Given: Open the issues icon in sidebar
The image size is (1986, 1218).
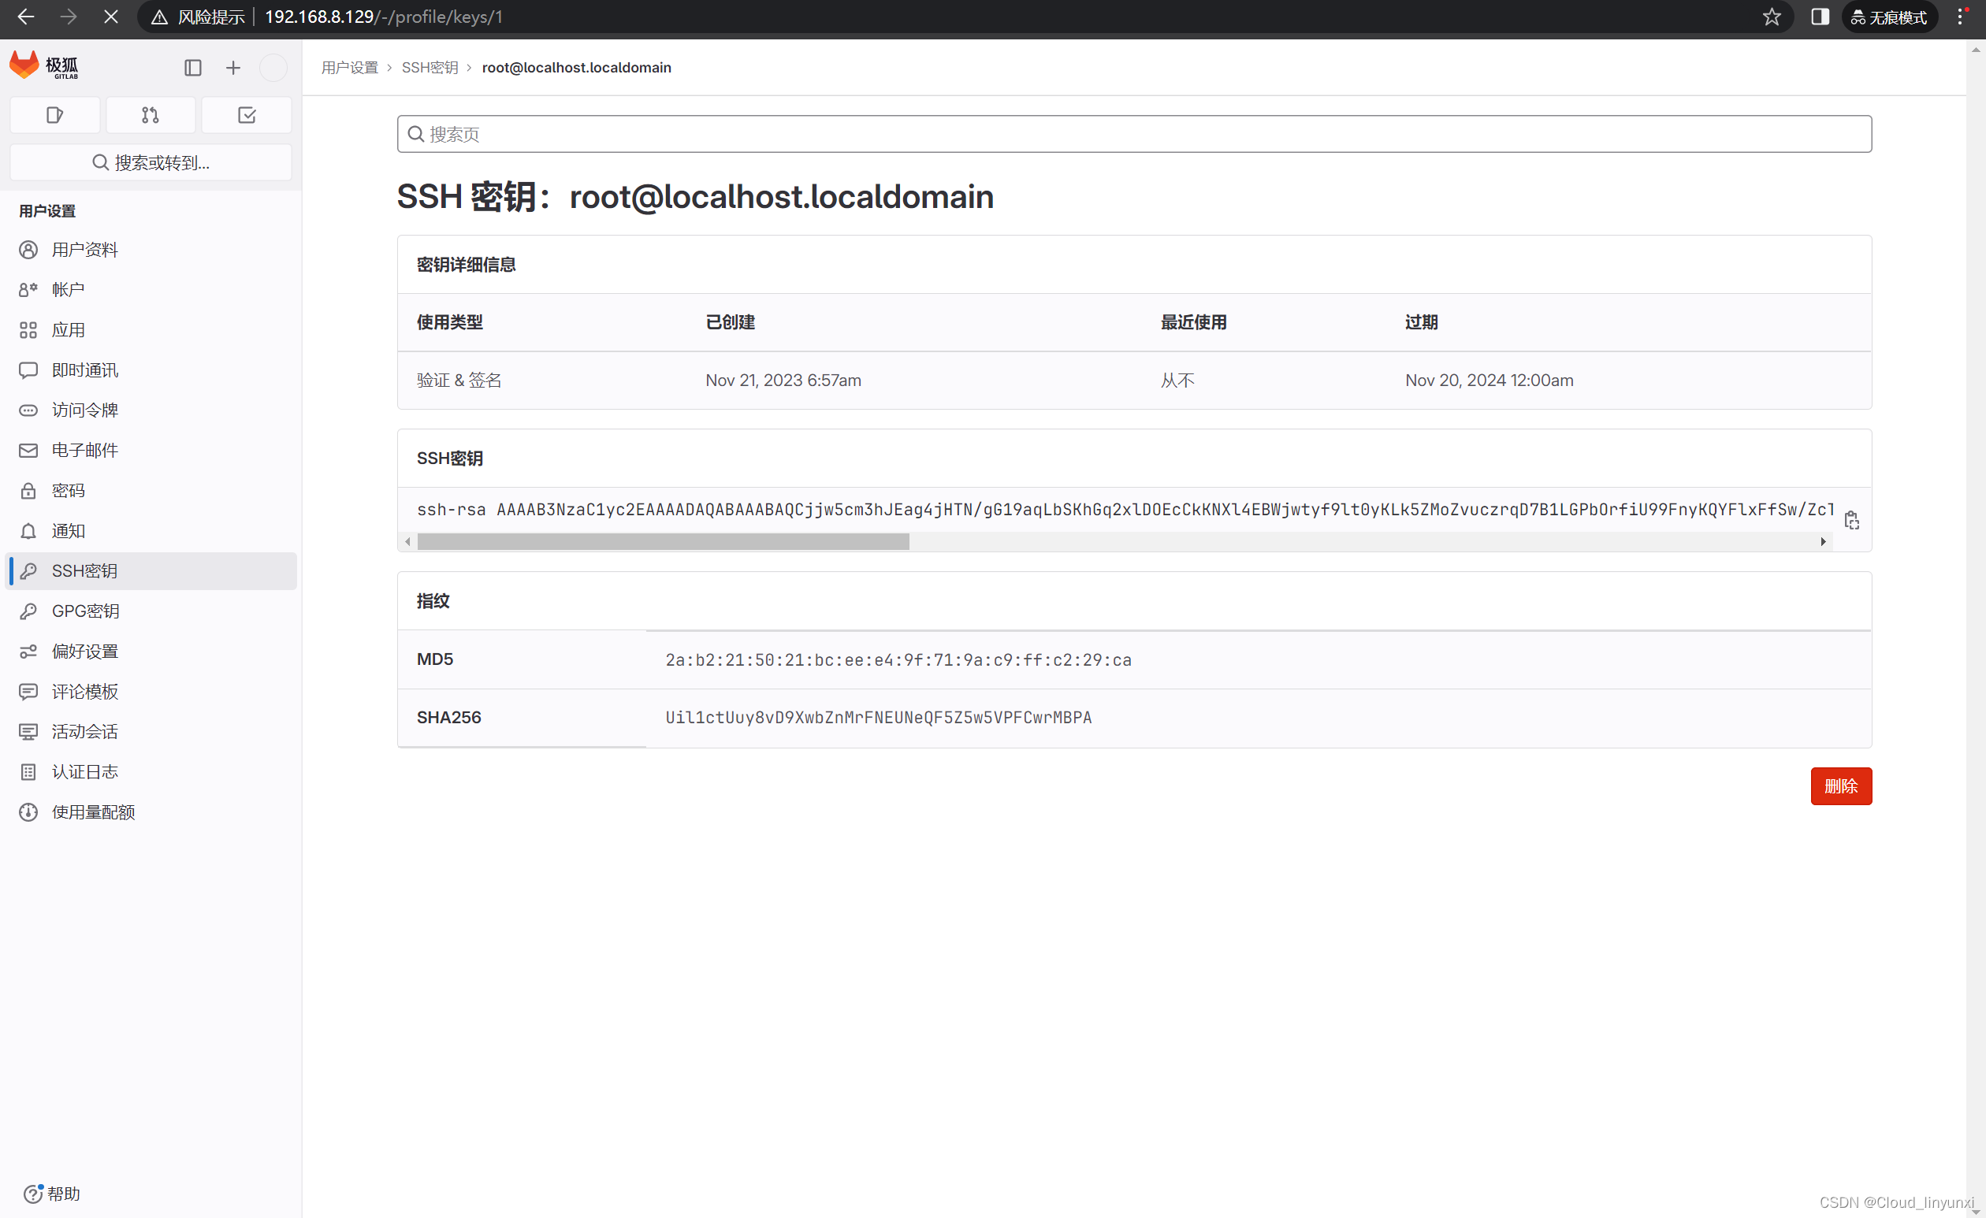Looking at the screenshot, I should [x=55, y=115].
